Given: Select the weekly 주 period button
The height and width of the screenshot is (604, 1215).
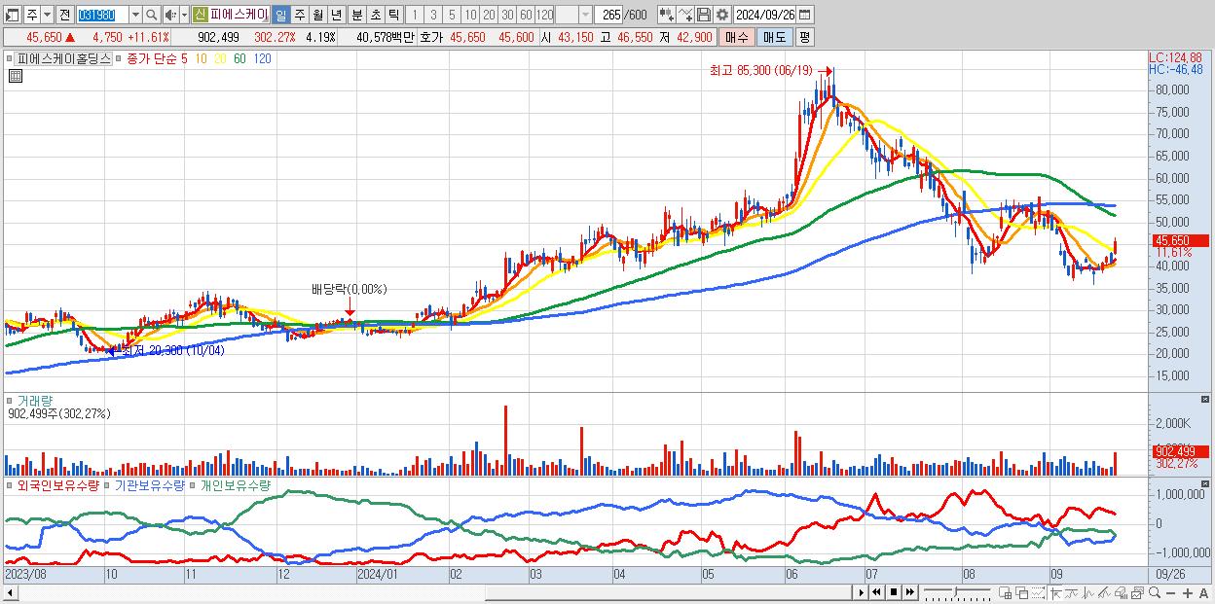Looking at the screenshot, I should 299,15.
